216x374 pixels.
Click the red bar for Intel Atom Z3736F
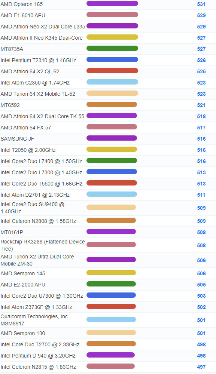[x=111, y=306]
